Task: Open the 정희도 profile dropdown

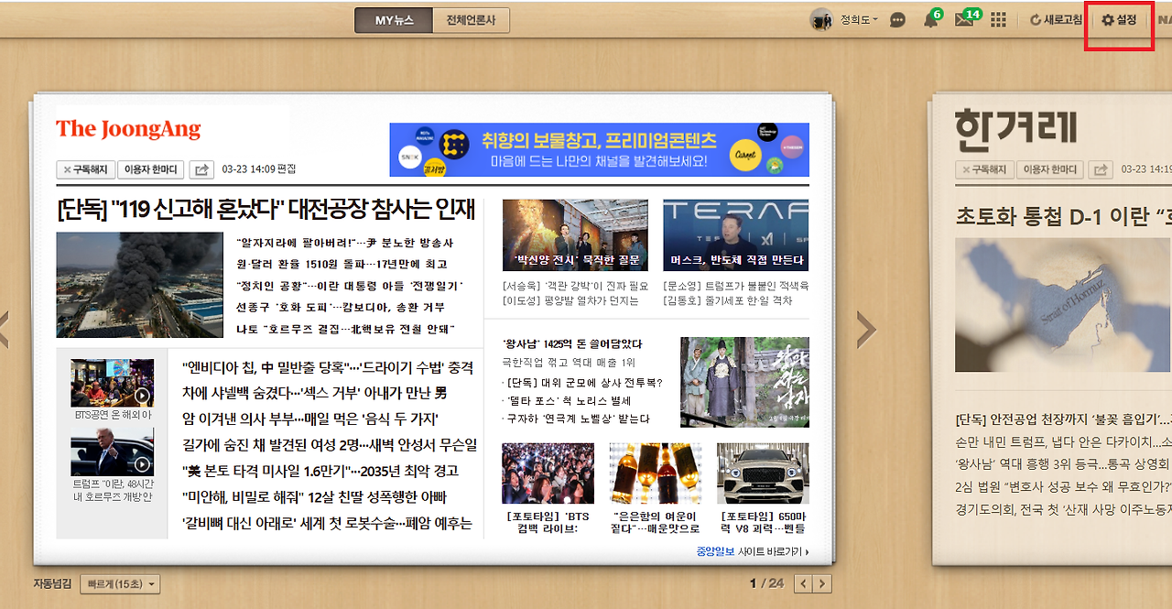Action: pos(853,19)
